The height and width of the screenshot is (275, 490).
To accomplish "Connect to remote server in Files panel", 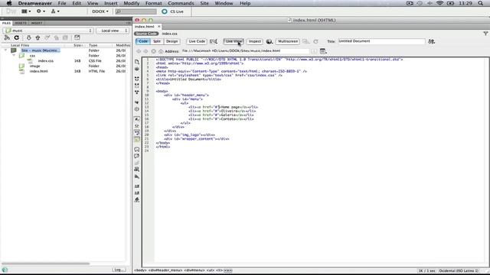I will coord(7,37).
